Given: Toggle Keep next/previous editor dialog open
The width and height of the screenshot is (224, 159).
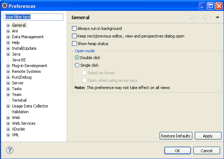Looking at the screenshot, I should pos(74,36).
